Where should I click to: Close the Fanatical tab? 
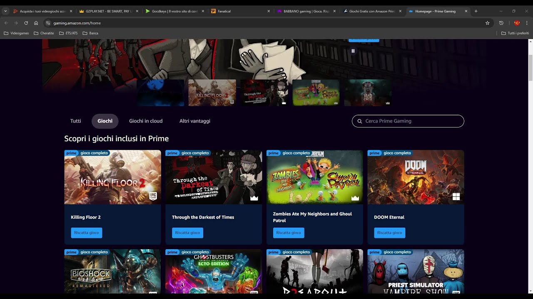269,11
